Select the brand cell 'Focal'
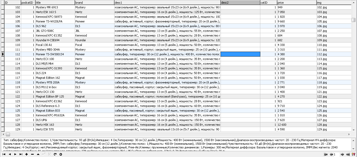Image resolution: width=357 pixels, height=157 pixels. click(94, 45)
